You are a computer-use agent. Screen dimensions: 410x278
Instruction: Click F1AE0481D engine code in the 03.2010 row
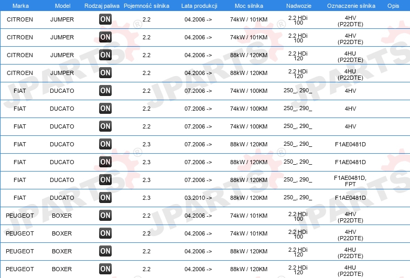(350, 198)
